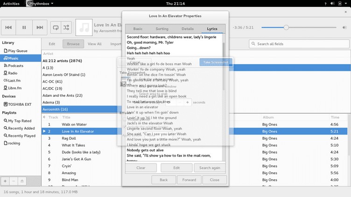This screenshot has height=197, width=351.
Task: Skip to next track button
Action: (x=40, y=27)
